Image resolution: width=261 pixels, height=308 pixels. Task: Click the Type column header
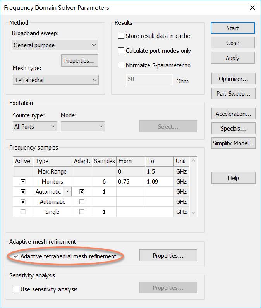click(52, 161)
